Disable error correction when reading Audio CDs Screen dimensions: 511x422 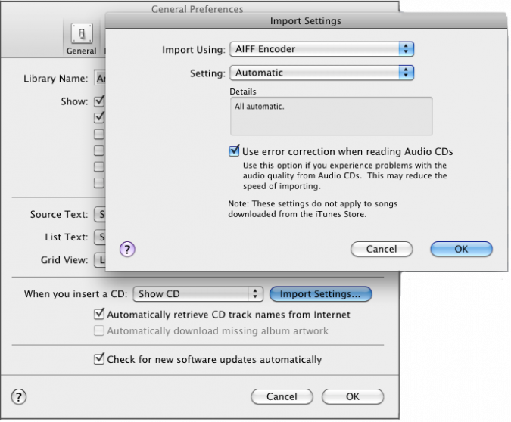[234, 151]
